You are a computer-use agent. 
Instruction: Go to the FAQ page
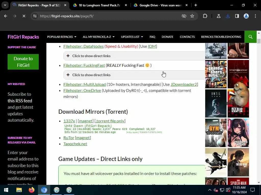152,37
